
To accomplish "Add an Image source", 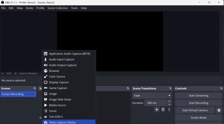I will click(69, 94).
